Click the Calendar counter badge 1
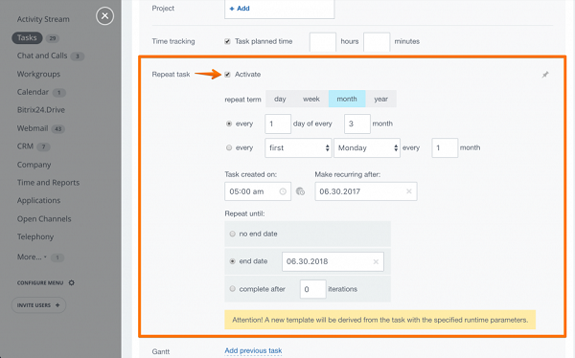Viewport: 575px width, 358px height. pos(58,93)
